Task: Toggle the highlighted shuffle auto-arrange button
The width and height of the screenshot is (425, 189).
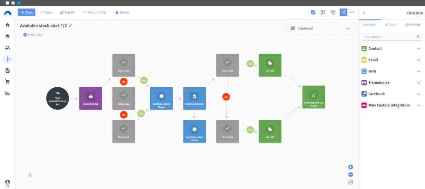Action: [343, 12]
